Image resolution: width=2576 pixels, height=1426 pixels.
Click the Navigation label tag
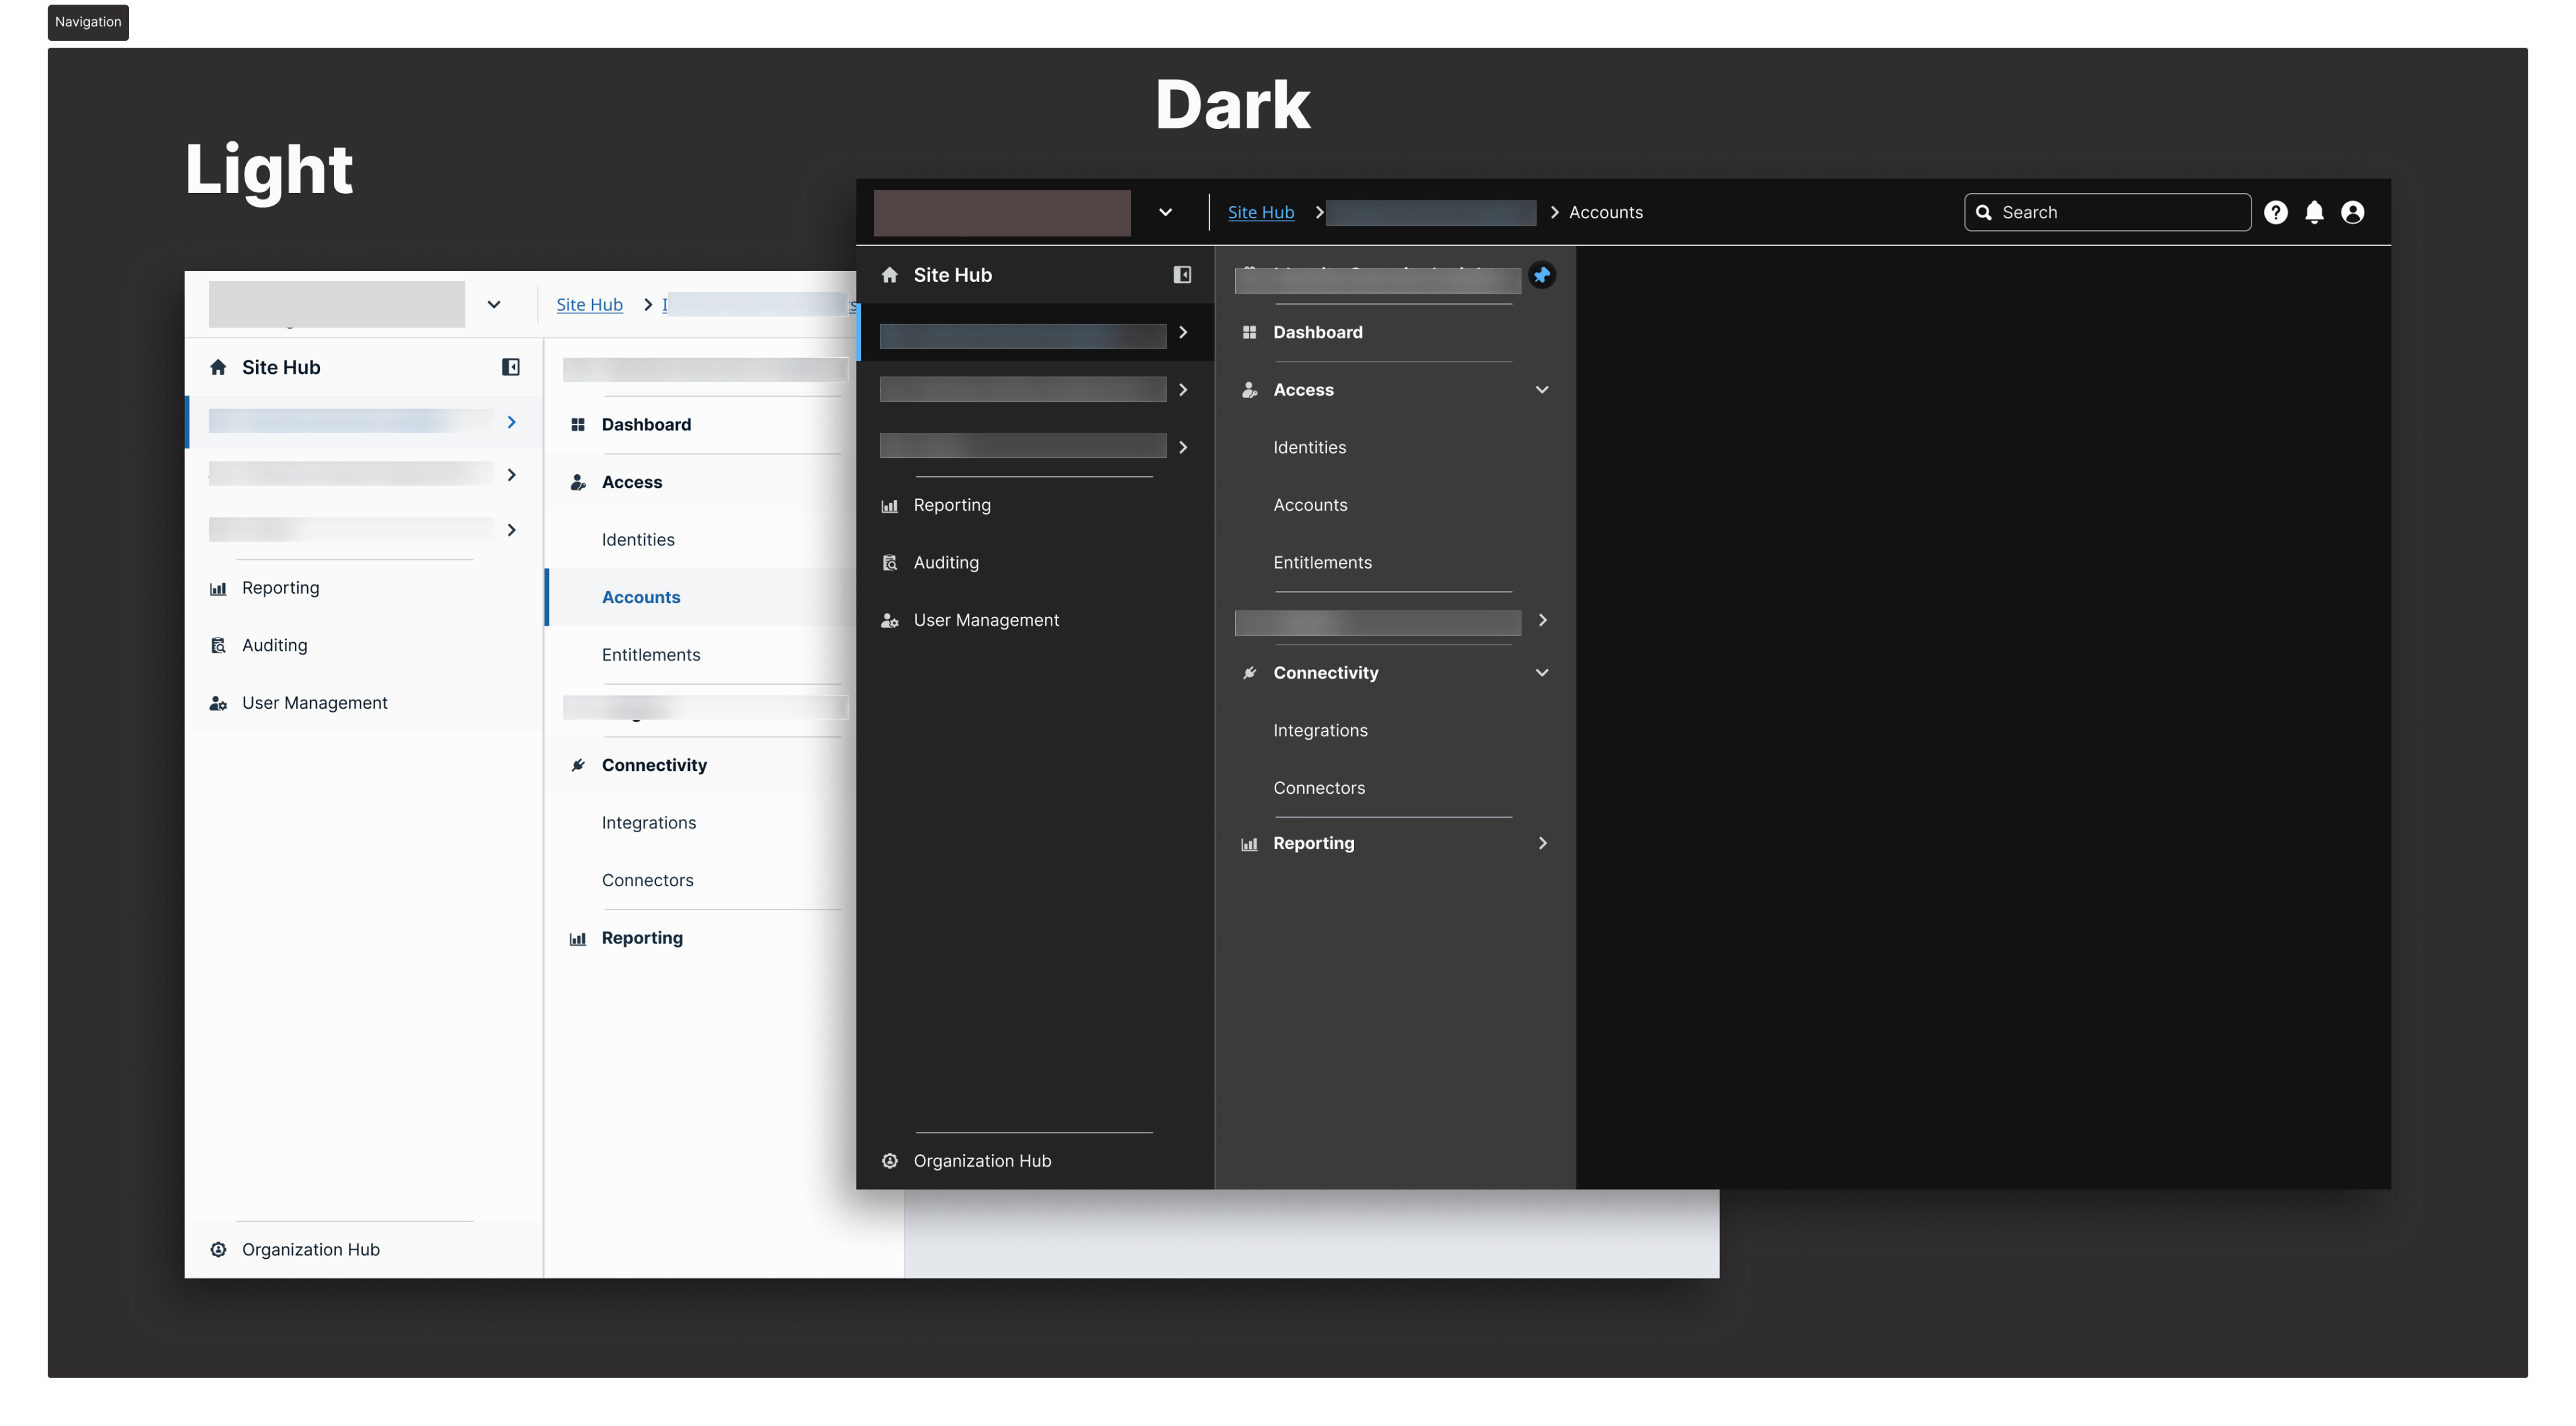[88, 22]
